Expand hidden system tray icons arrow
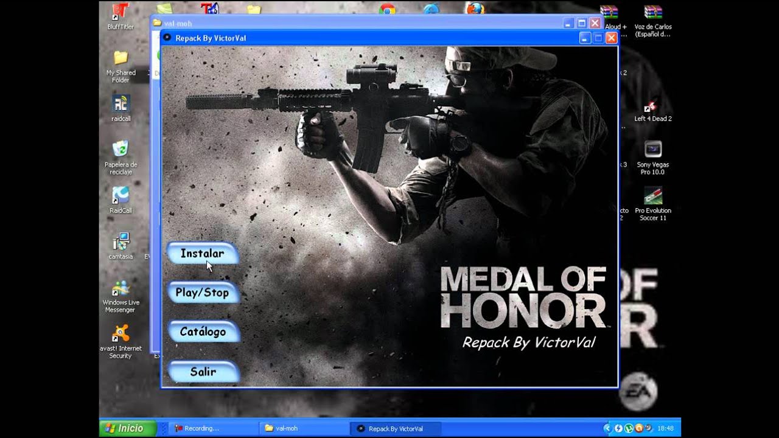Screen dimensions: 779x438 point(607,428)
